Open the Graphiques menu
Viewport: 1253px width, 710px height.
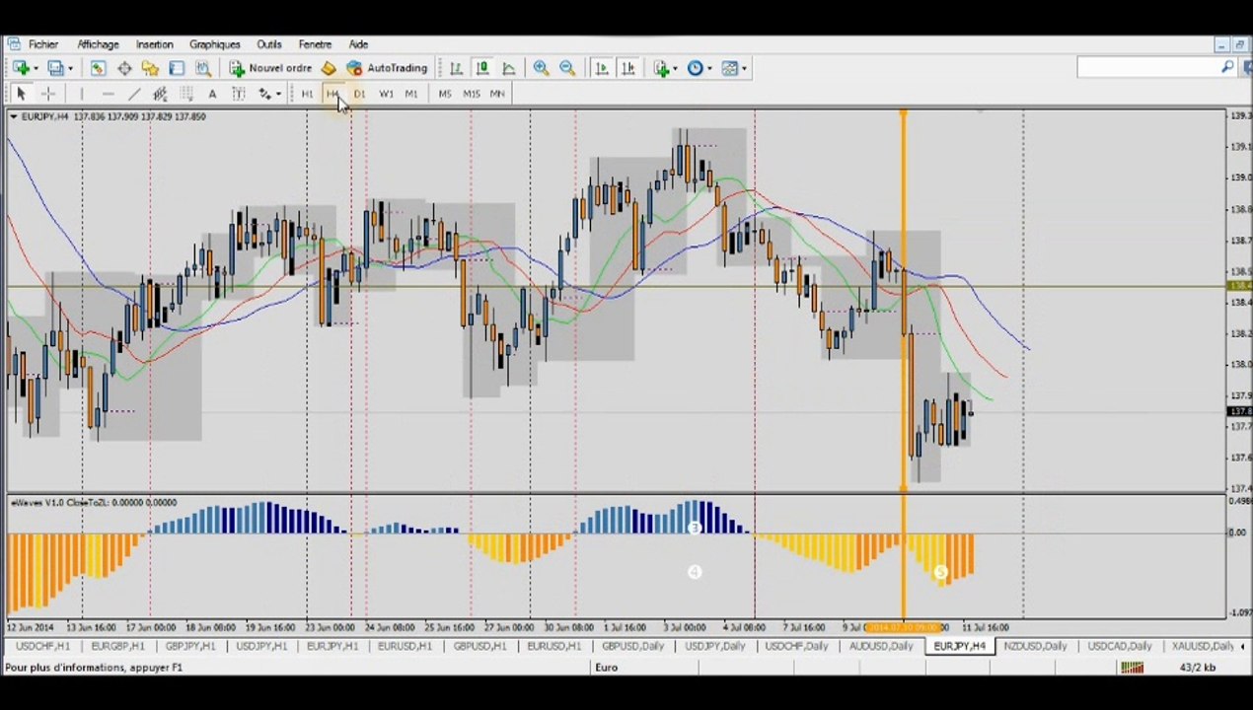pyautogui.click(x=214, y=44)
